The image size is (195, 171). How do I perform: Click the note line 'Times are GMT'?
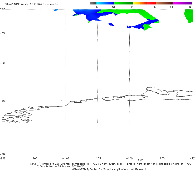(x=51, y=164)
